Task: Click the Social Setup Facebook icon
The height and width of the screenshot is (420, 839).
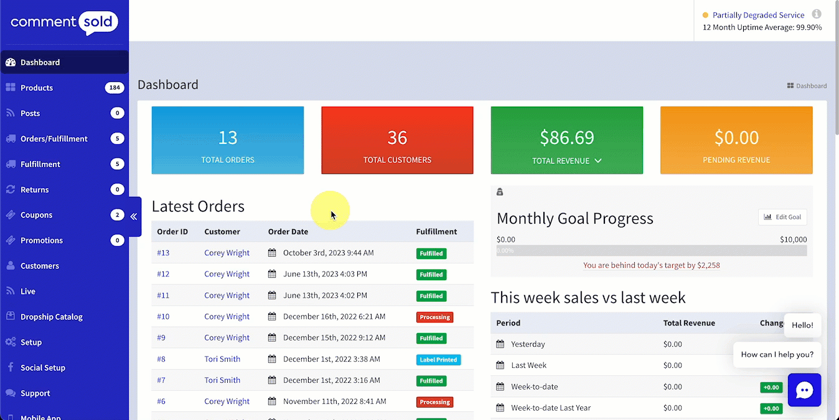Action: 11,368
